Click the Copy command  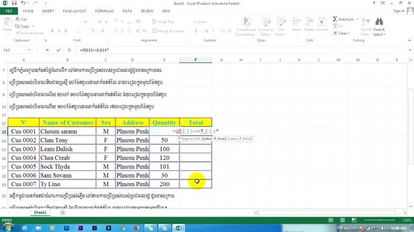click(22, 26)
